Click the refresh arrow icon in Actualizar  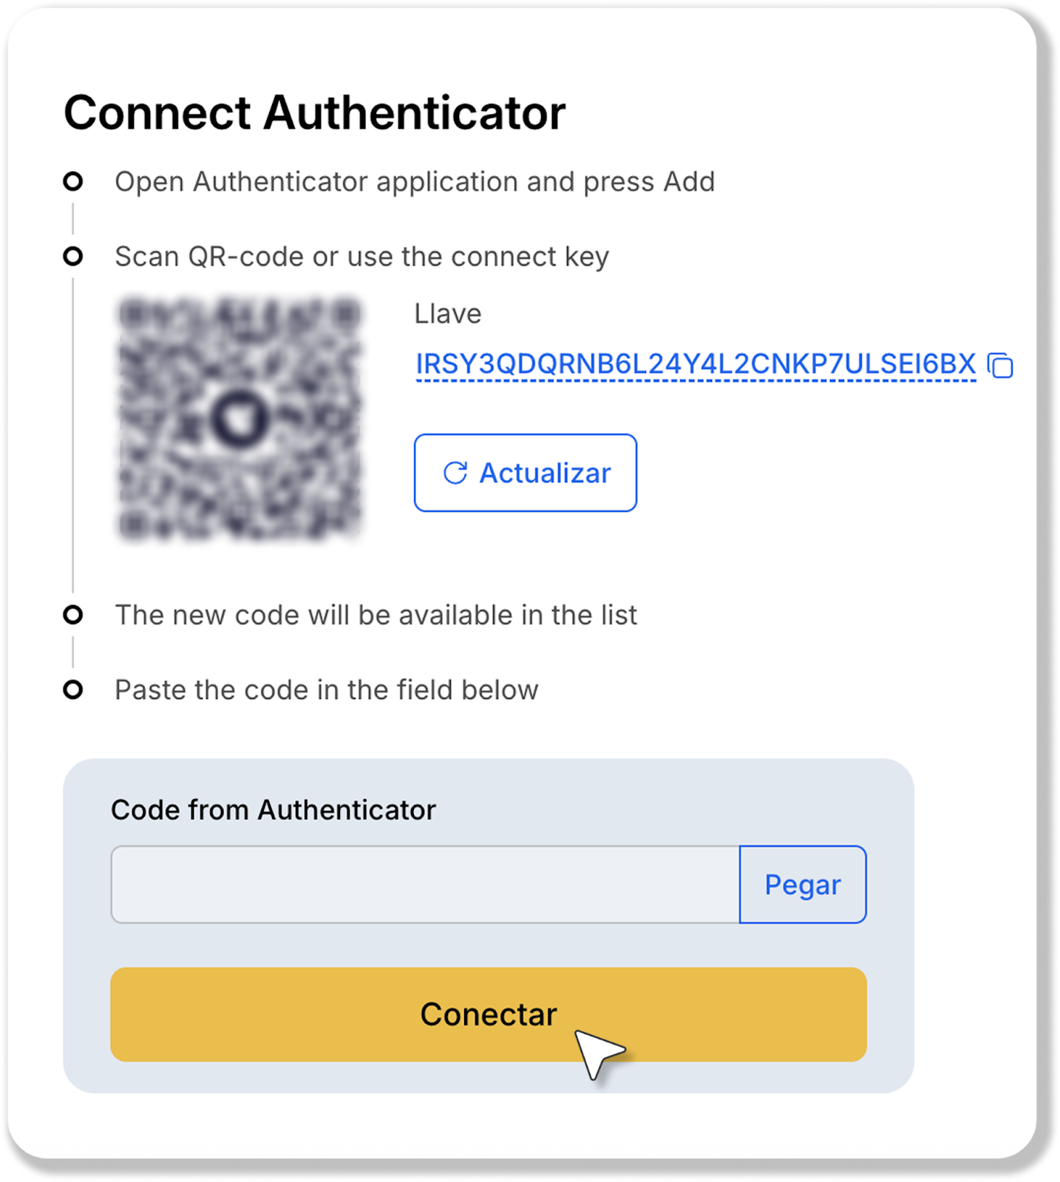pyautogui.click(x=455, y=473)
